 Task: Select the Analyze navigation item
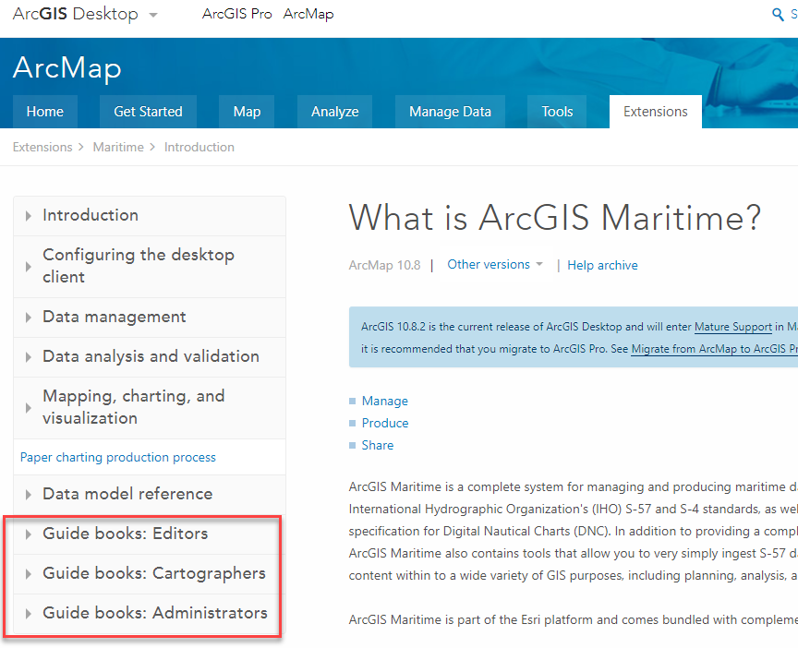coord(334,111)
